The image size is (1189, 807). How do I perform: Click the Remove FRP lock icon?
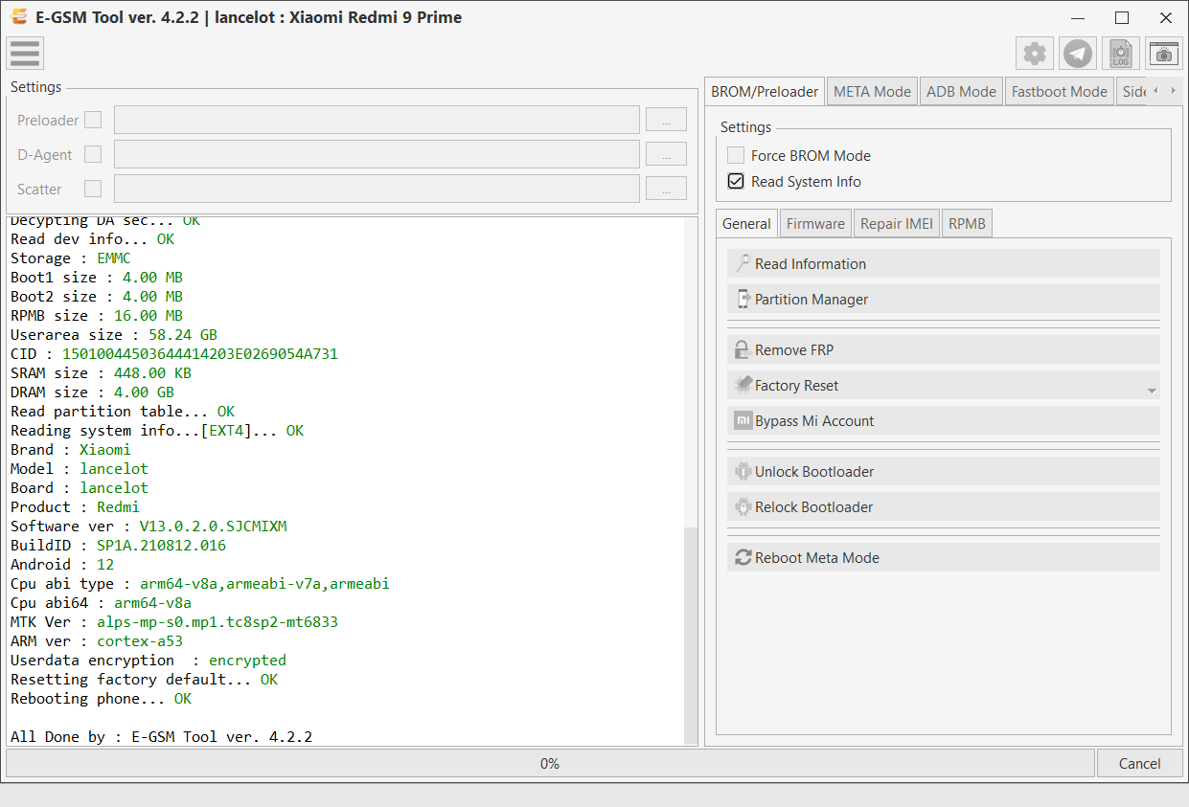[x=743, y=350]
